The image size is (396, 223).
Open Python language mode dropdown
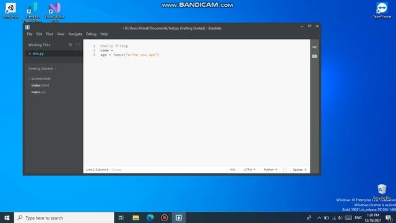270,170
